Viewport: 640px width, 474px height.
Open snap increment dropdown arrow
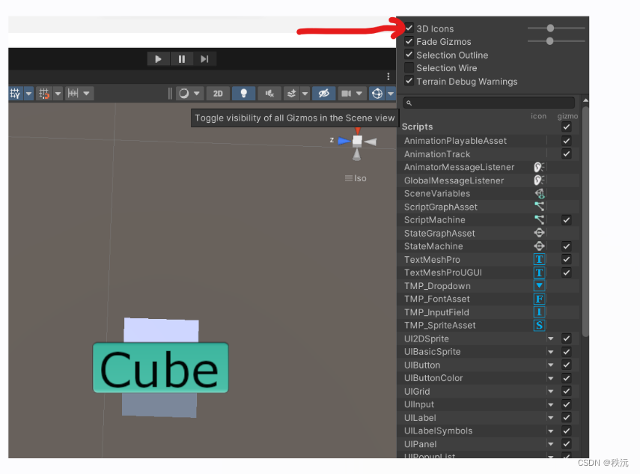87,94
